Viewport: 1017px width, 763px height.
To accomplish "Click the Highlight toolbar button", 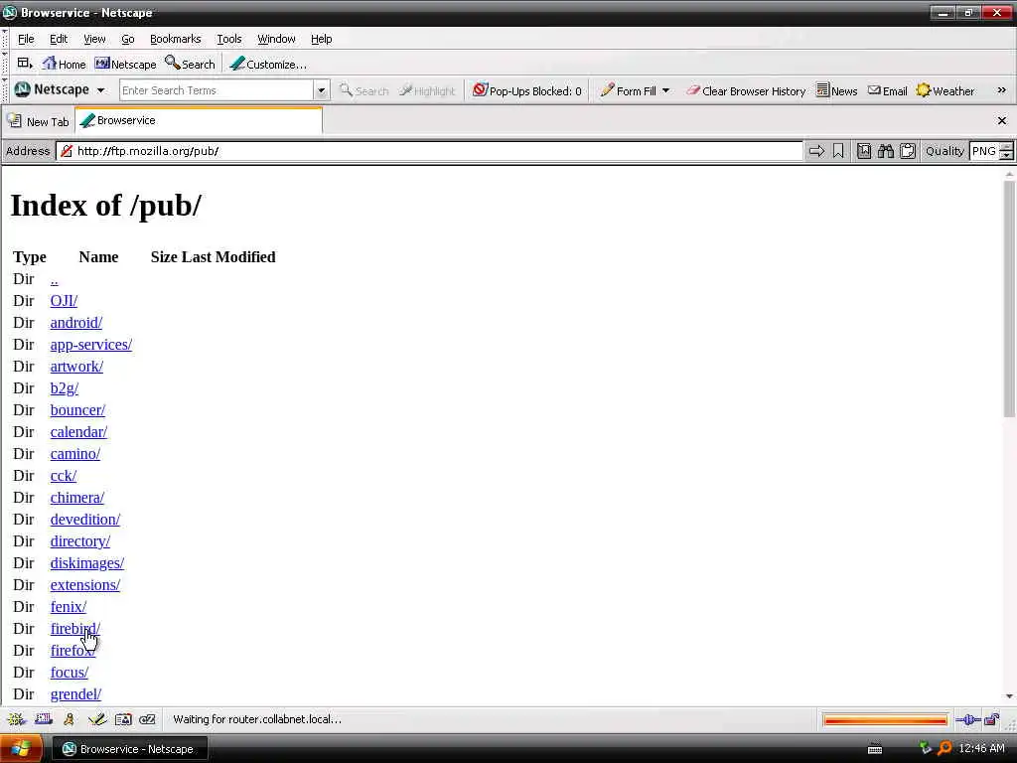I will (427, 90).
